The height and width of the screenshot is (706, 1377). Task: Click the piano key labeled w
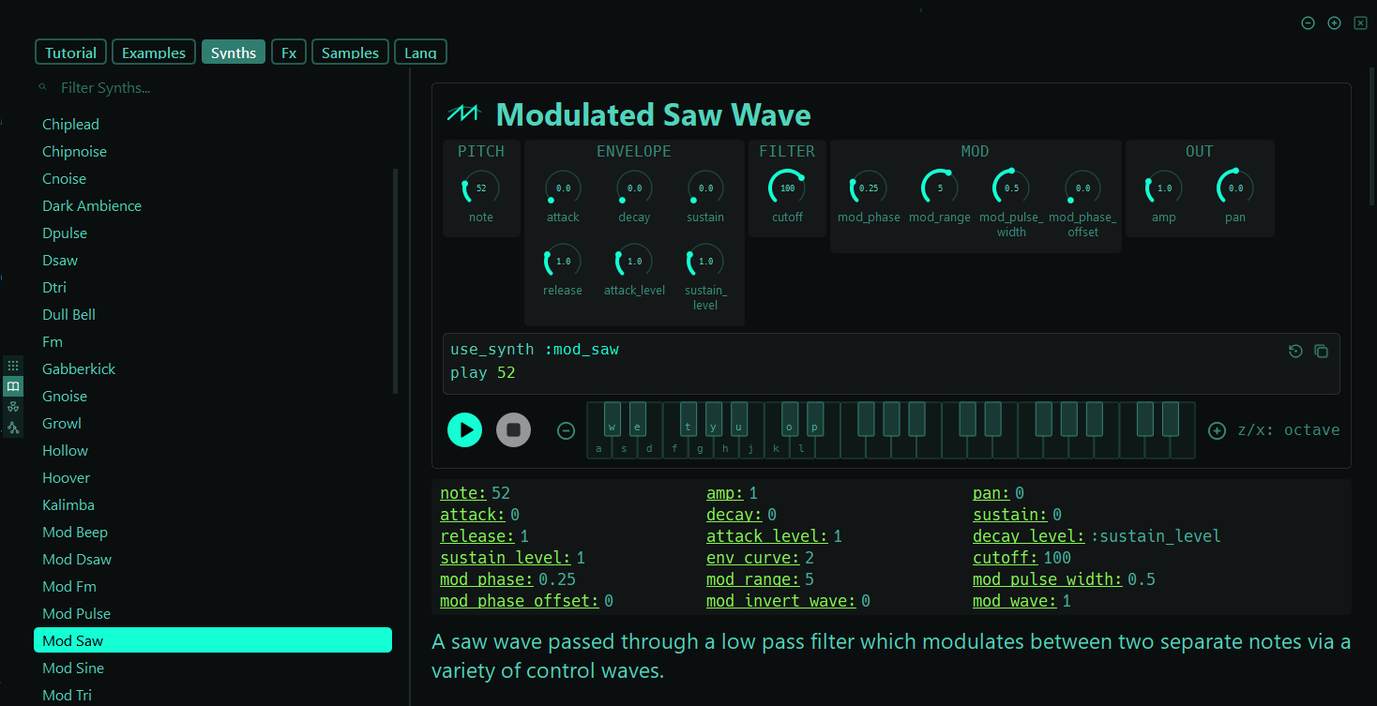coord(612,419)
